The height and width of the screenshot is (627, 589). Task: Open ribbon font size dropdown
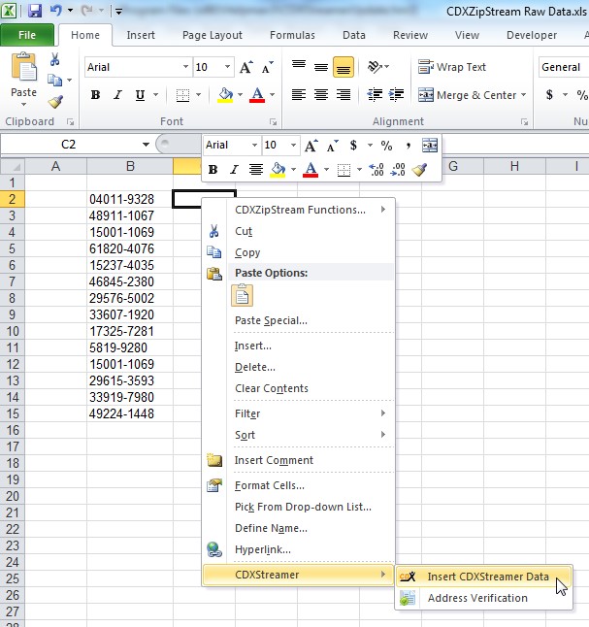click(x=227, y=67)
